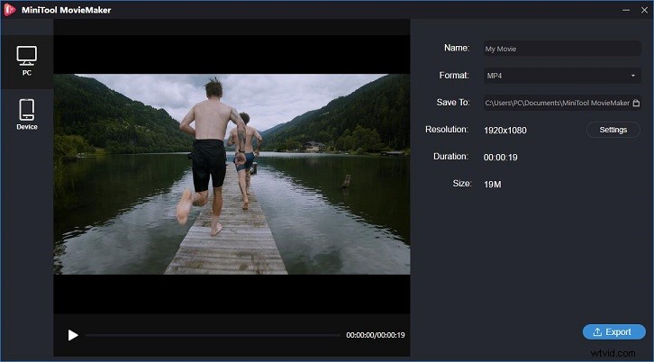654x362 pixels.
Task: Browse for save folder icon
Action: coord(636,103)
